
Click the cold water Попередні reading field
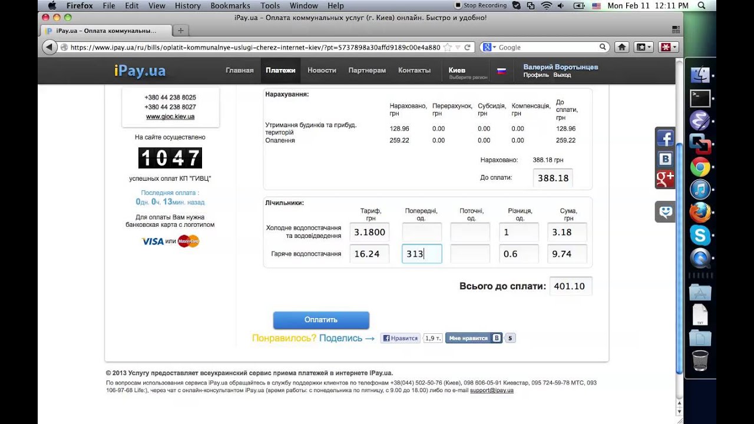422,232
